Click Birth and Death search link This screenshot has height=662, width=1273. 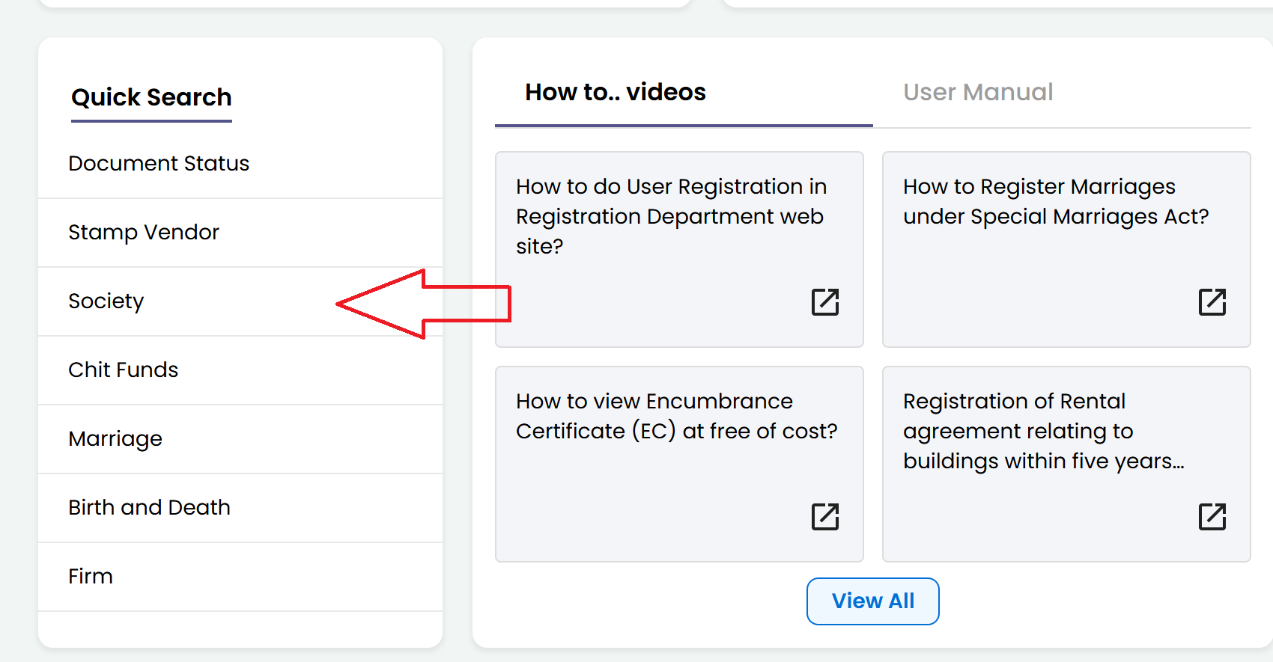click(x=149, y=507)
